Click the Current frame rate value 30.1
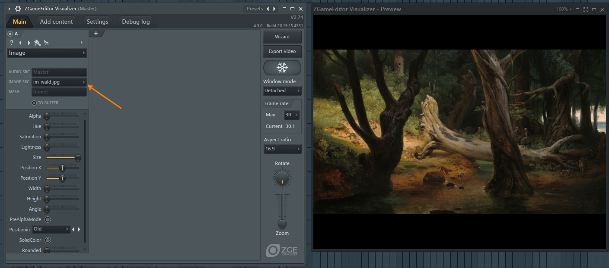The image size is (609, 268). point(290,126)
